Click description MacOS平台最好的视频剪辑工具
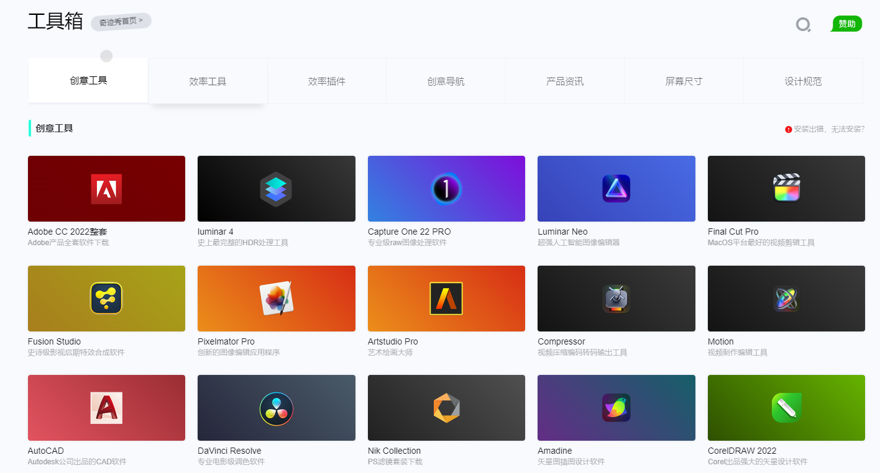The image size is (880, 473). point(761,243)
